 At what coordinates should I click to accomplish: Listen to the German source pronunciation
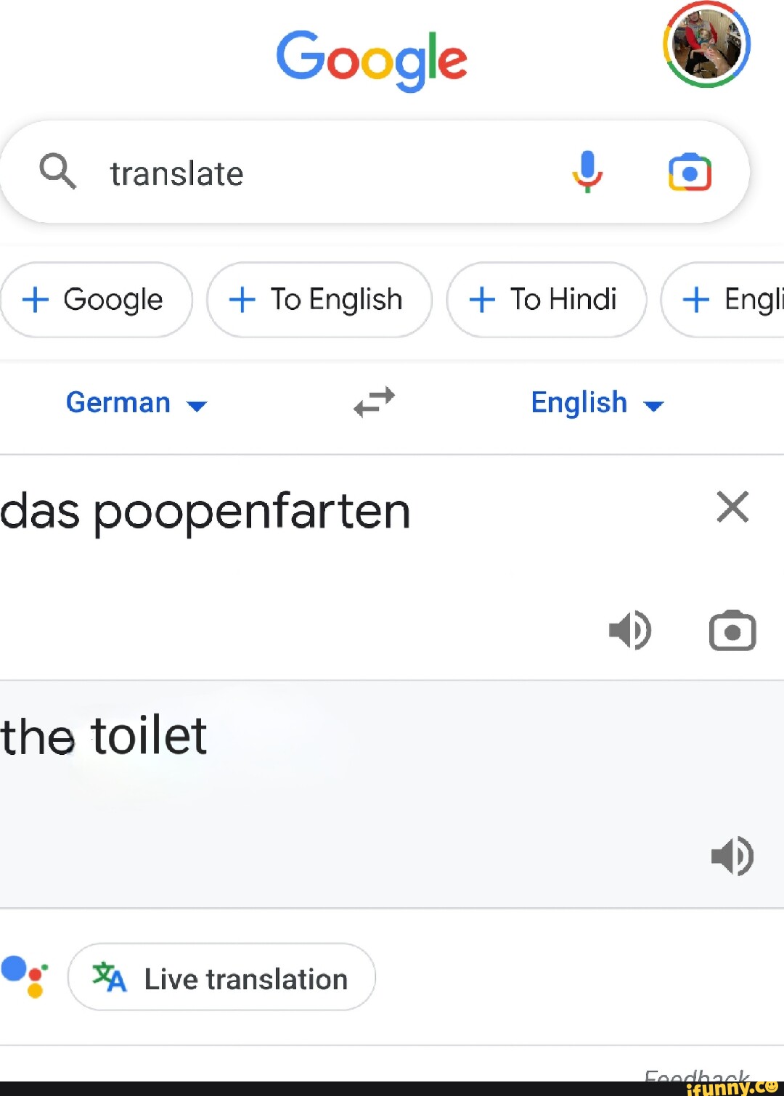pyautogui.click(x=629, y=630)
